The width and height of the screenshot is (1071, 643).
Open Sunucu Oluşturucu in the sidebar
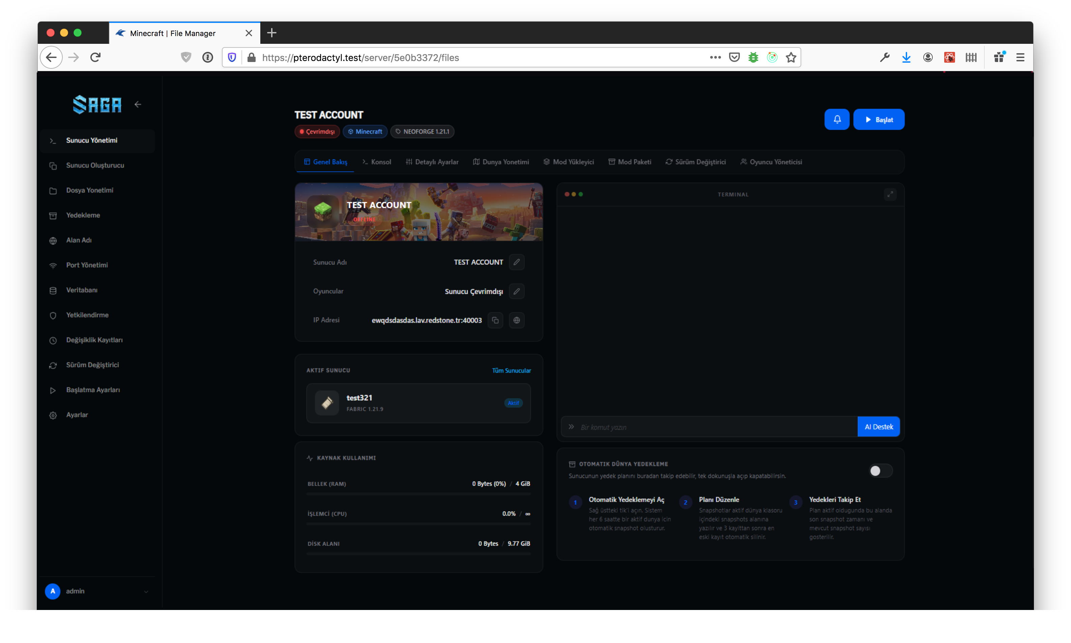(97, 165)
